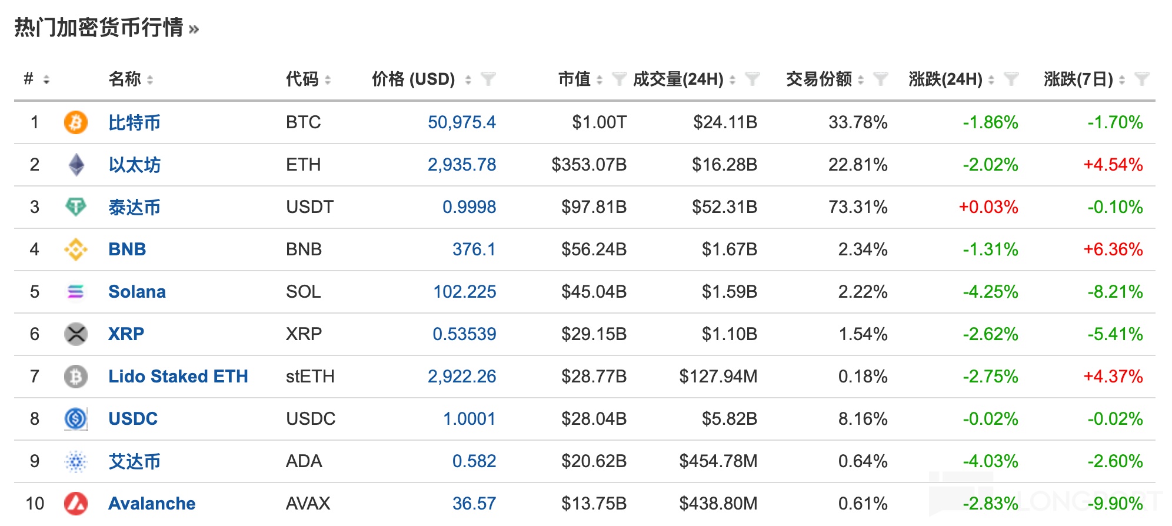Click the XRP logo icon

pyautogui.click(x=75, y=334)
